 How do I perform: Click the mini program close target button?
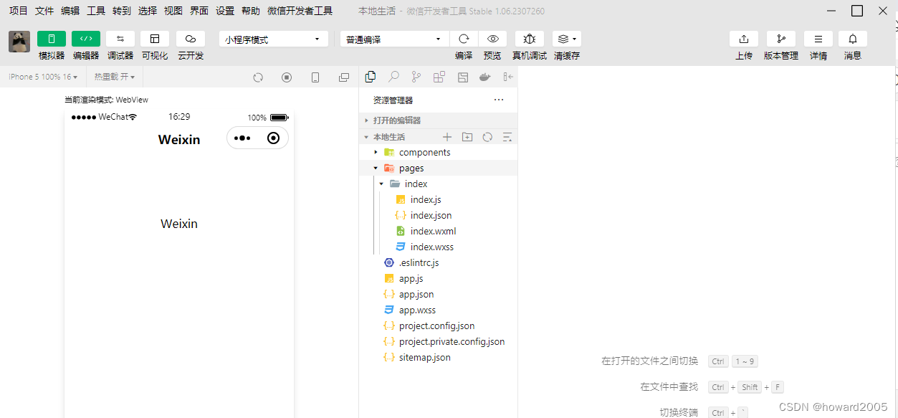(x=273, y=138)
